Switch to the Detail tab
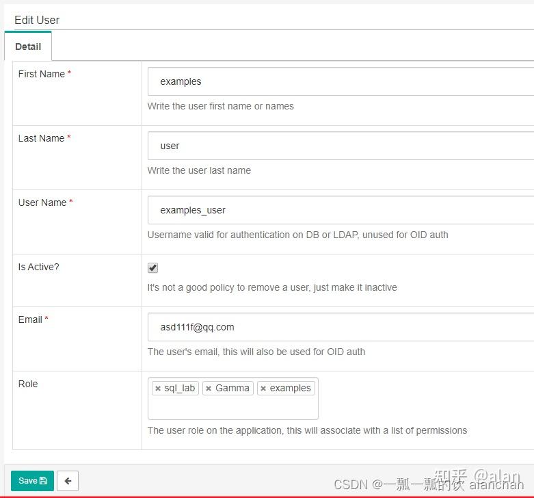The width and height of the screenshot is (534, 498). [x=28, y=47]
